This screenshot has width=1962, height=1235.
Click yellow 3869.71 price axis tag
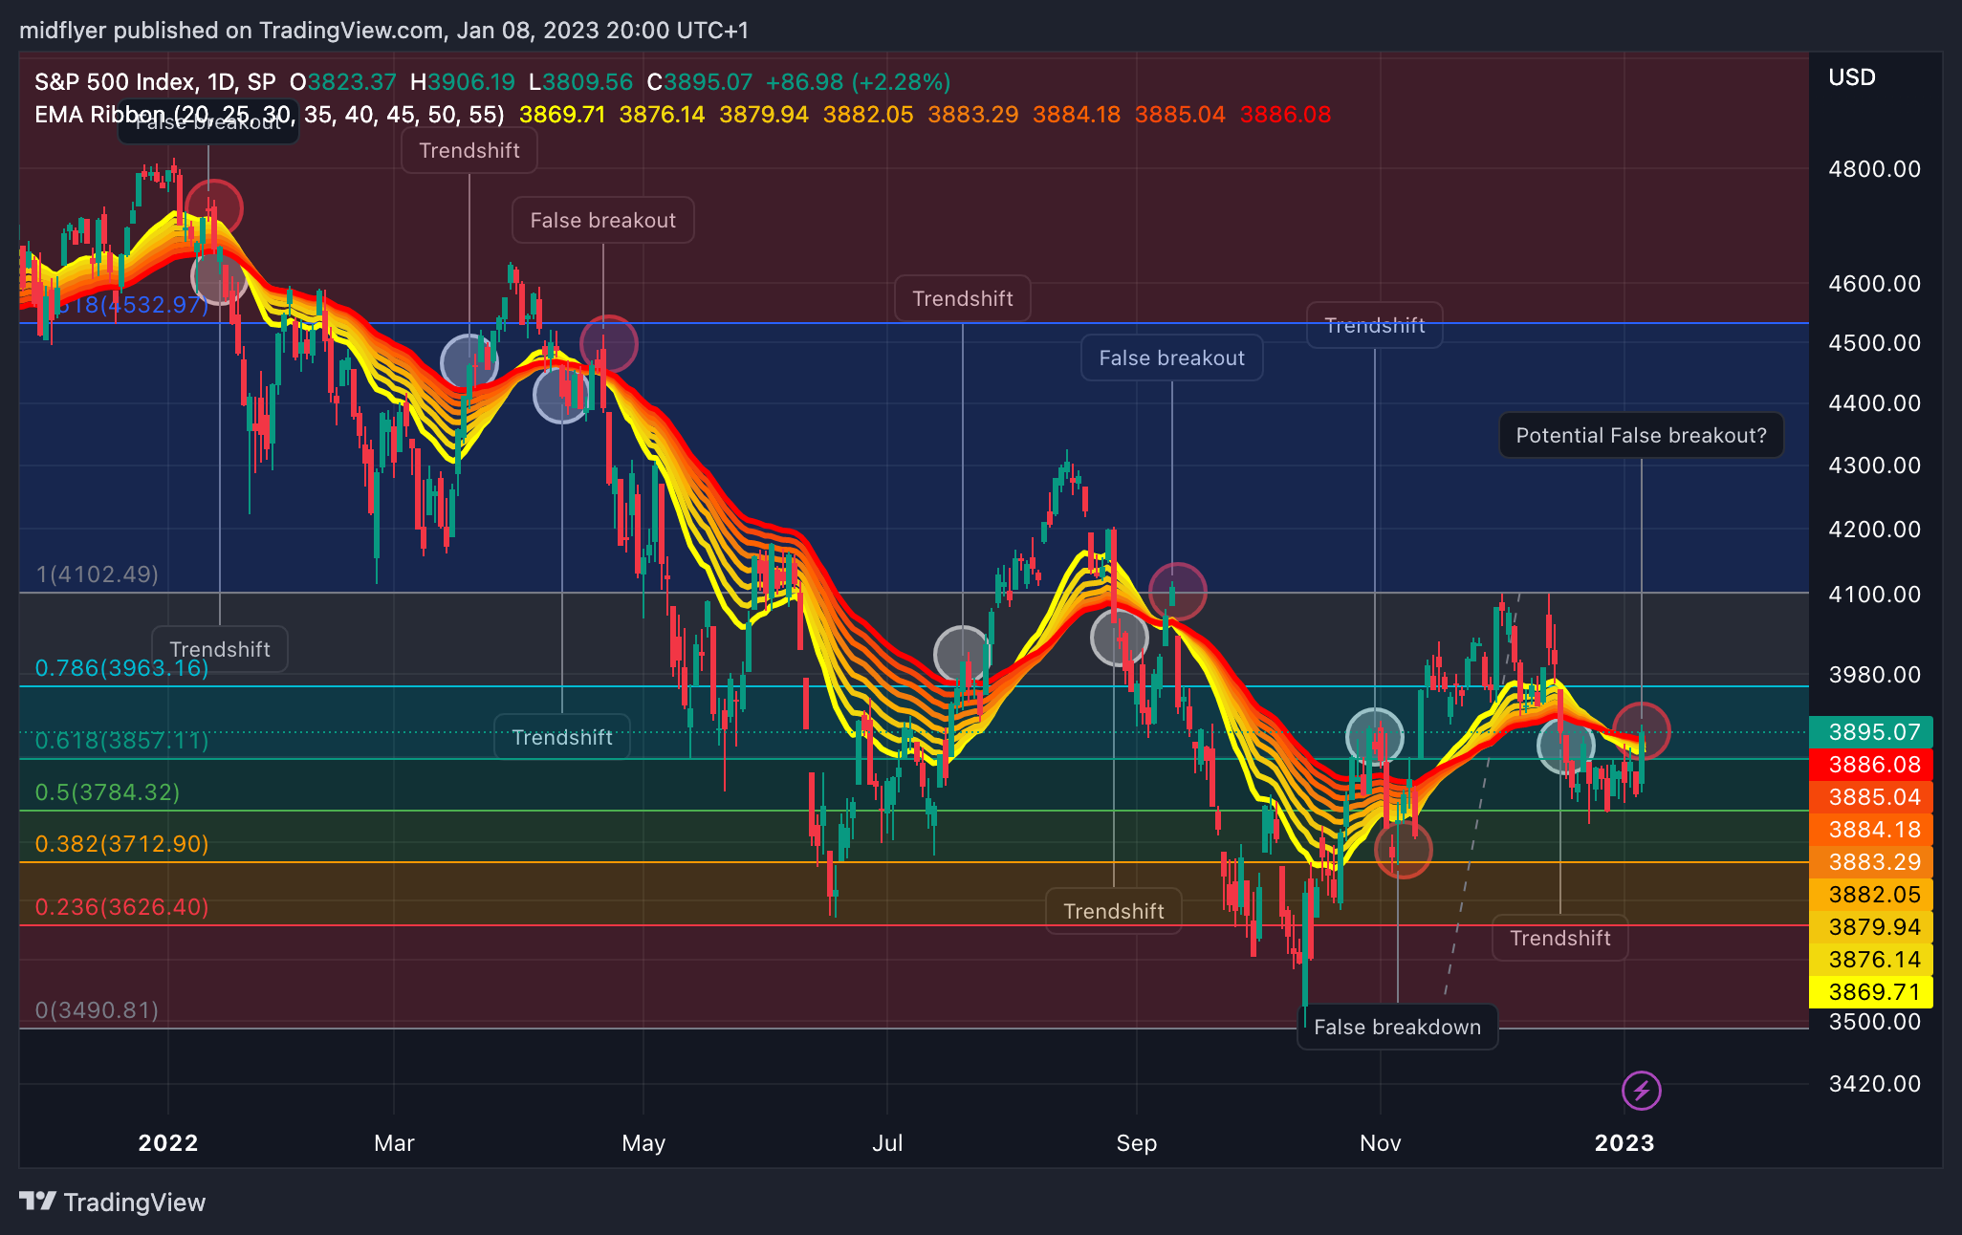(1871, 992)
